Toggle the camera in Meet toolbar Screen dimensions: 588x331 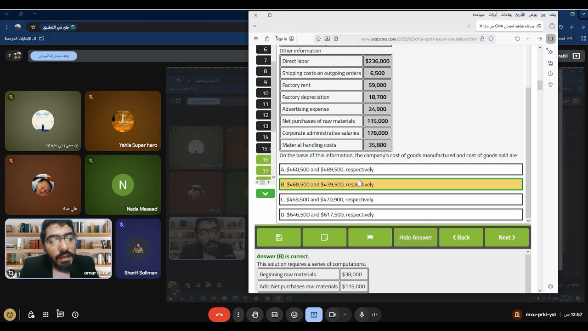point(332,314)
